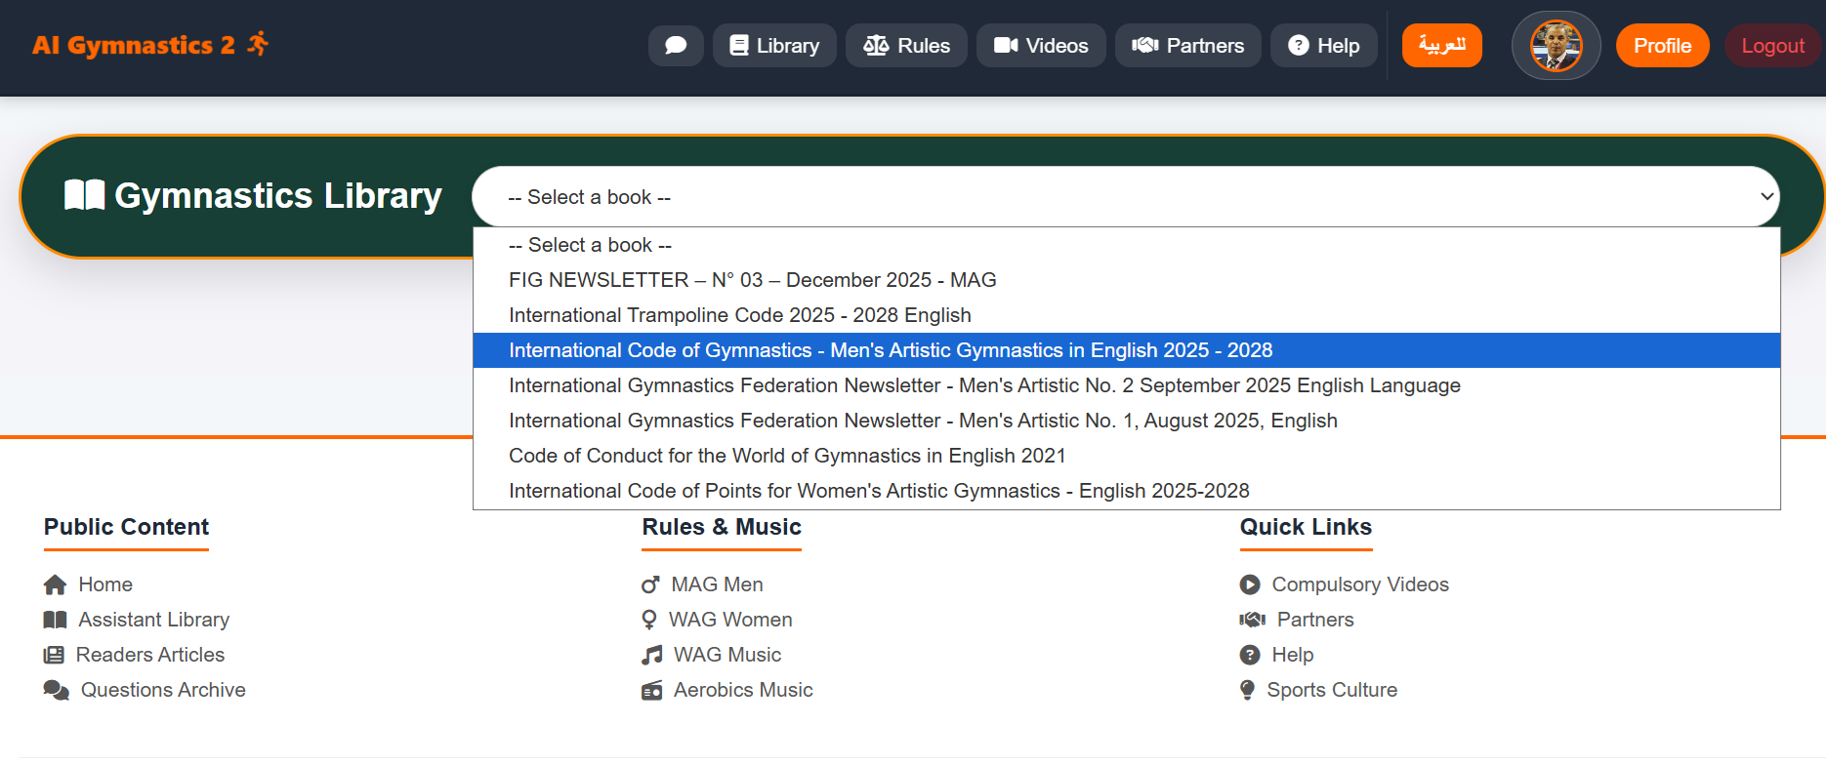The image size is (1826, 765).
Task: Collapse the Select a book dropdown
Action: [x=1125, y=197]
